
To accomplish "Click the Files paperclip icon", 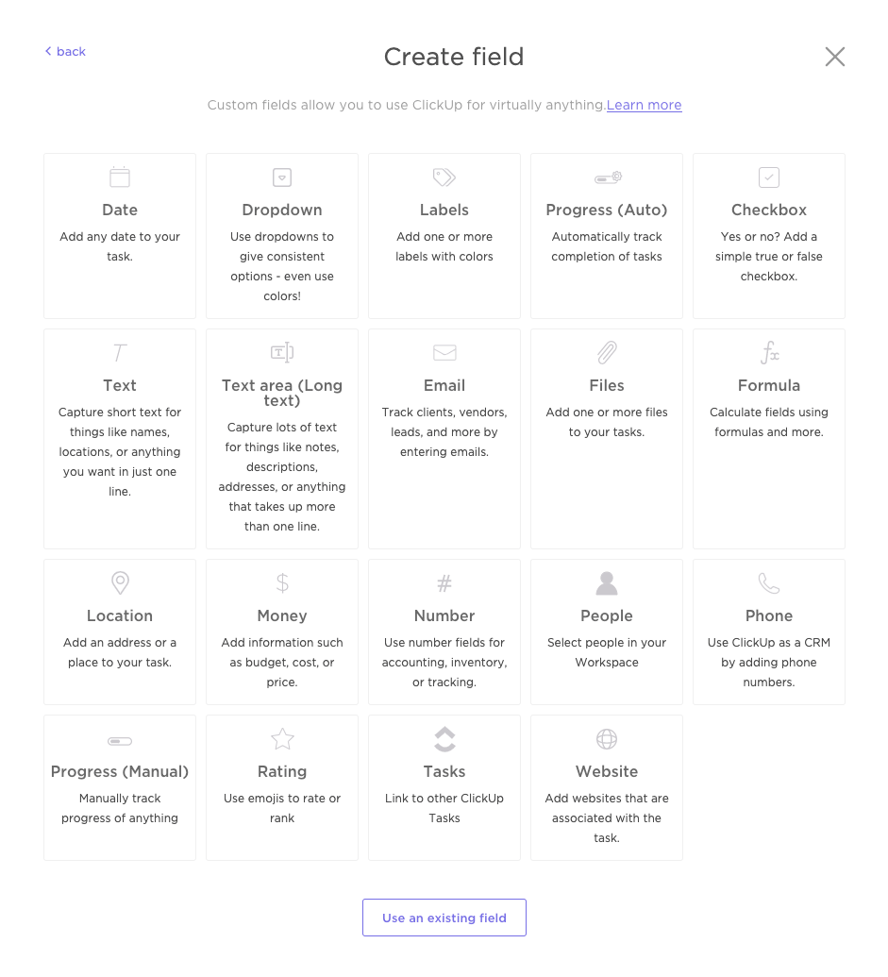I will pos(607,353).
